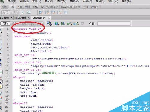The image size is (150, 112).
Task: Open the 文件(F) menu
Action: 12,2
